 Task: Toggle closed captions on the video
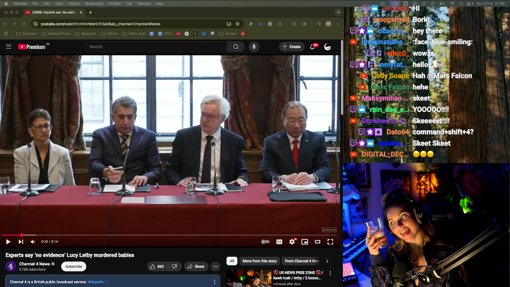click(x=279, y=242)
